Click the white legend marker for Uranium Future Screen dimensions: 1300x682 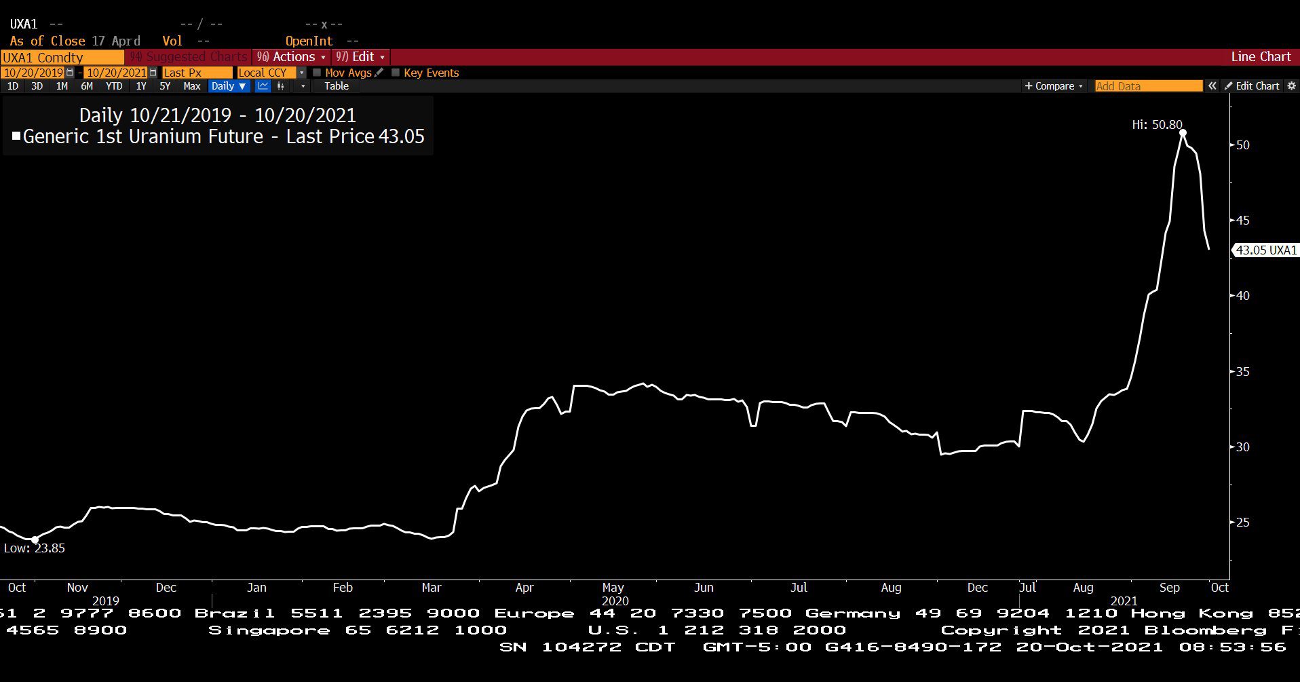(x=16, y=136)
